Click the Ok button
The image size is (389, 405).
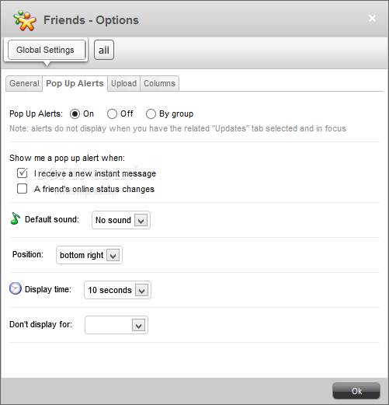point(356,391)
